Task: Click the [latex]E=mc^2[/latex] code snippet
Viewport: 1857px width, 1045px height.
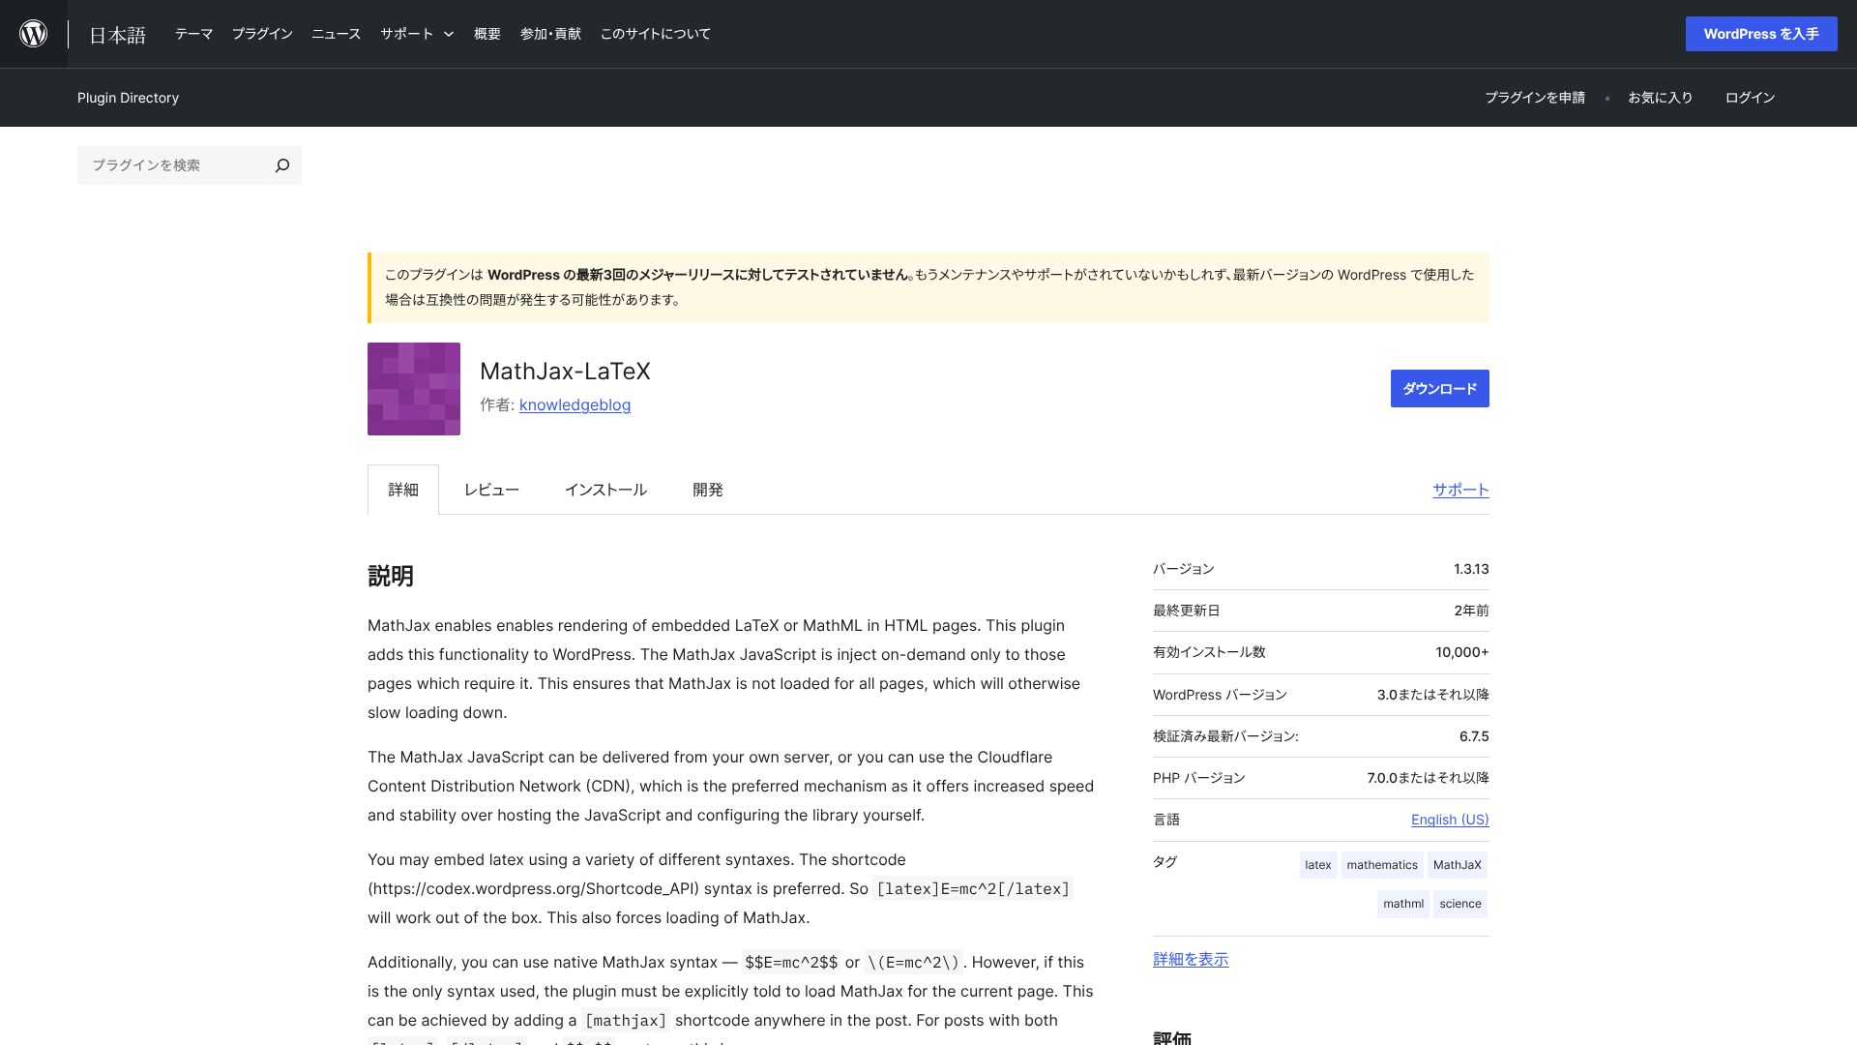Action: 973,889
